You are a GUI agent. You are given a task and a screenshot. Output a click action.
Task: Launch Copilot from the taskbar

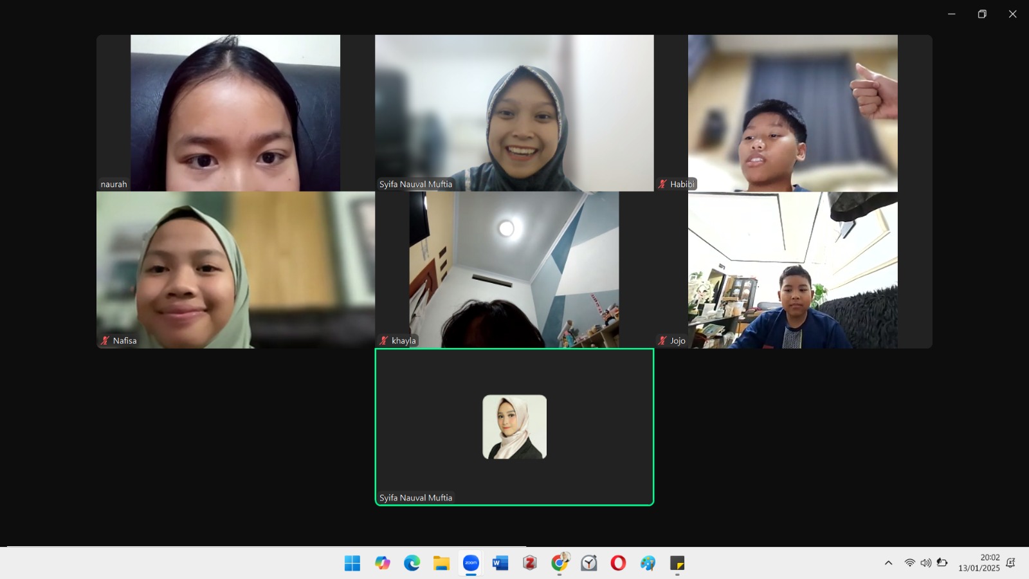(x=383, y=564)
